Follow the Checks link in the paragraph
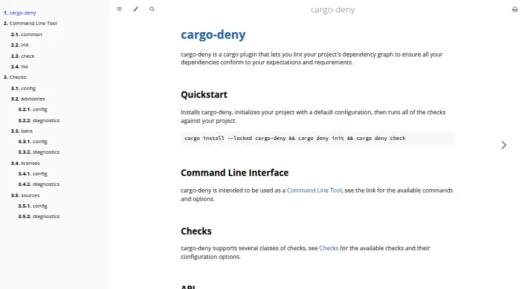526x289 pixels. point(329,248)
